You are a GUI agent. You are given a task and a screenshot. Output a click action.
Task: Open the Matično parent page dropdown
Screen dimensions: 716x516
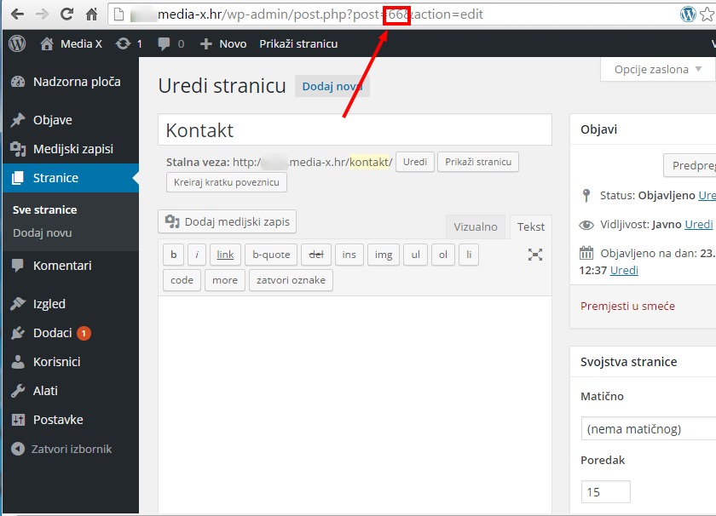(x=649, y=429)
